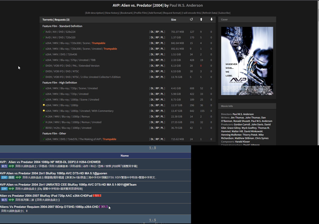
Task: Click DL for DVD9 NTSC 2-Disc Collector's Edition
Action: (x=152, y=77)
